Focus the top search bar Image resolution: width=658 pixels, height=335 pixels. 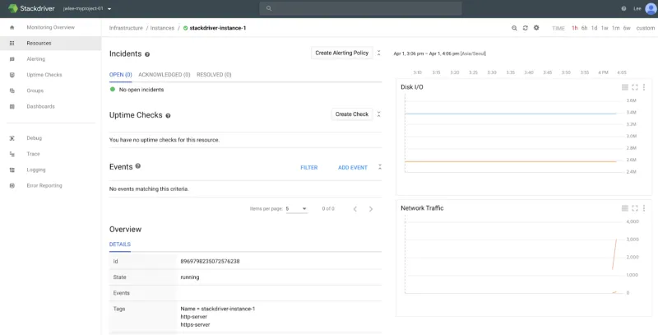360,8
